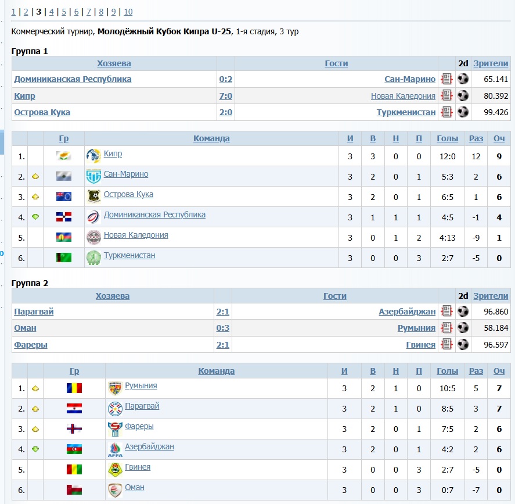The width and height of the screenshot is (515, 504).
Task: Sort Group 2 table by Голы column
Action: click(x=447, y=371)
